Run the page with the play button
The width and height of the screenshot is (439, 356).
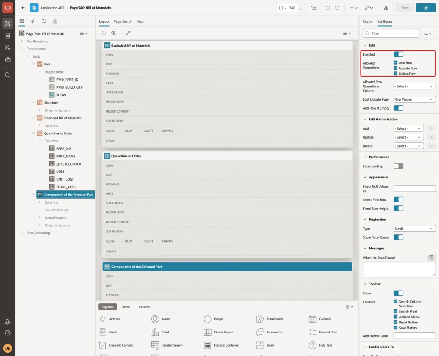[426, 8]
